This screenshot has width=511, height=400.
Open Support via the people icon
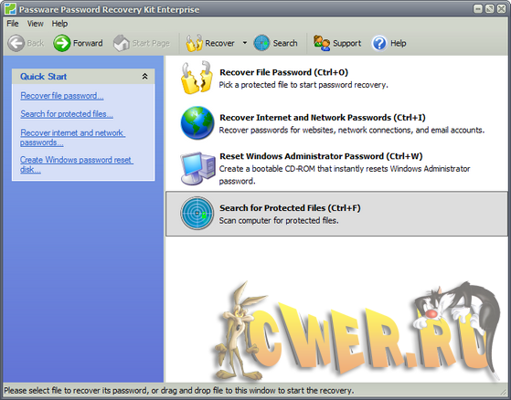click(322, 43)
